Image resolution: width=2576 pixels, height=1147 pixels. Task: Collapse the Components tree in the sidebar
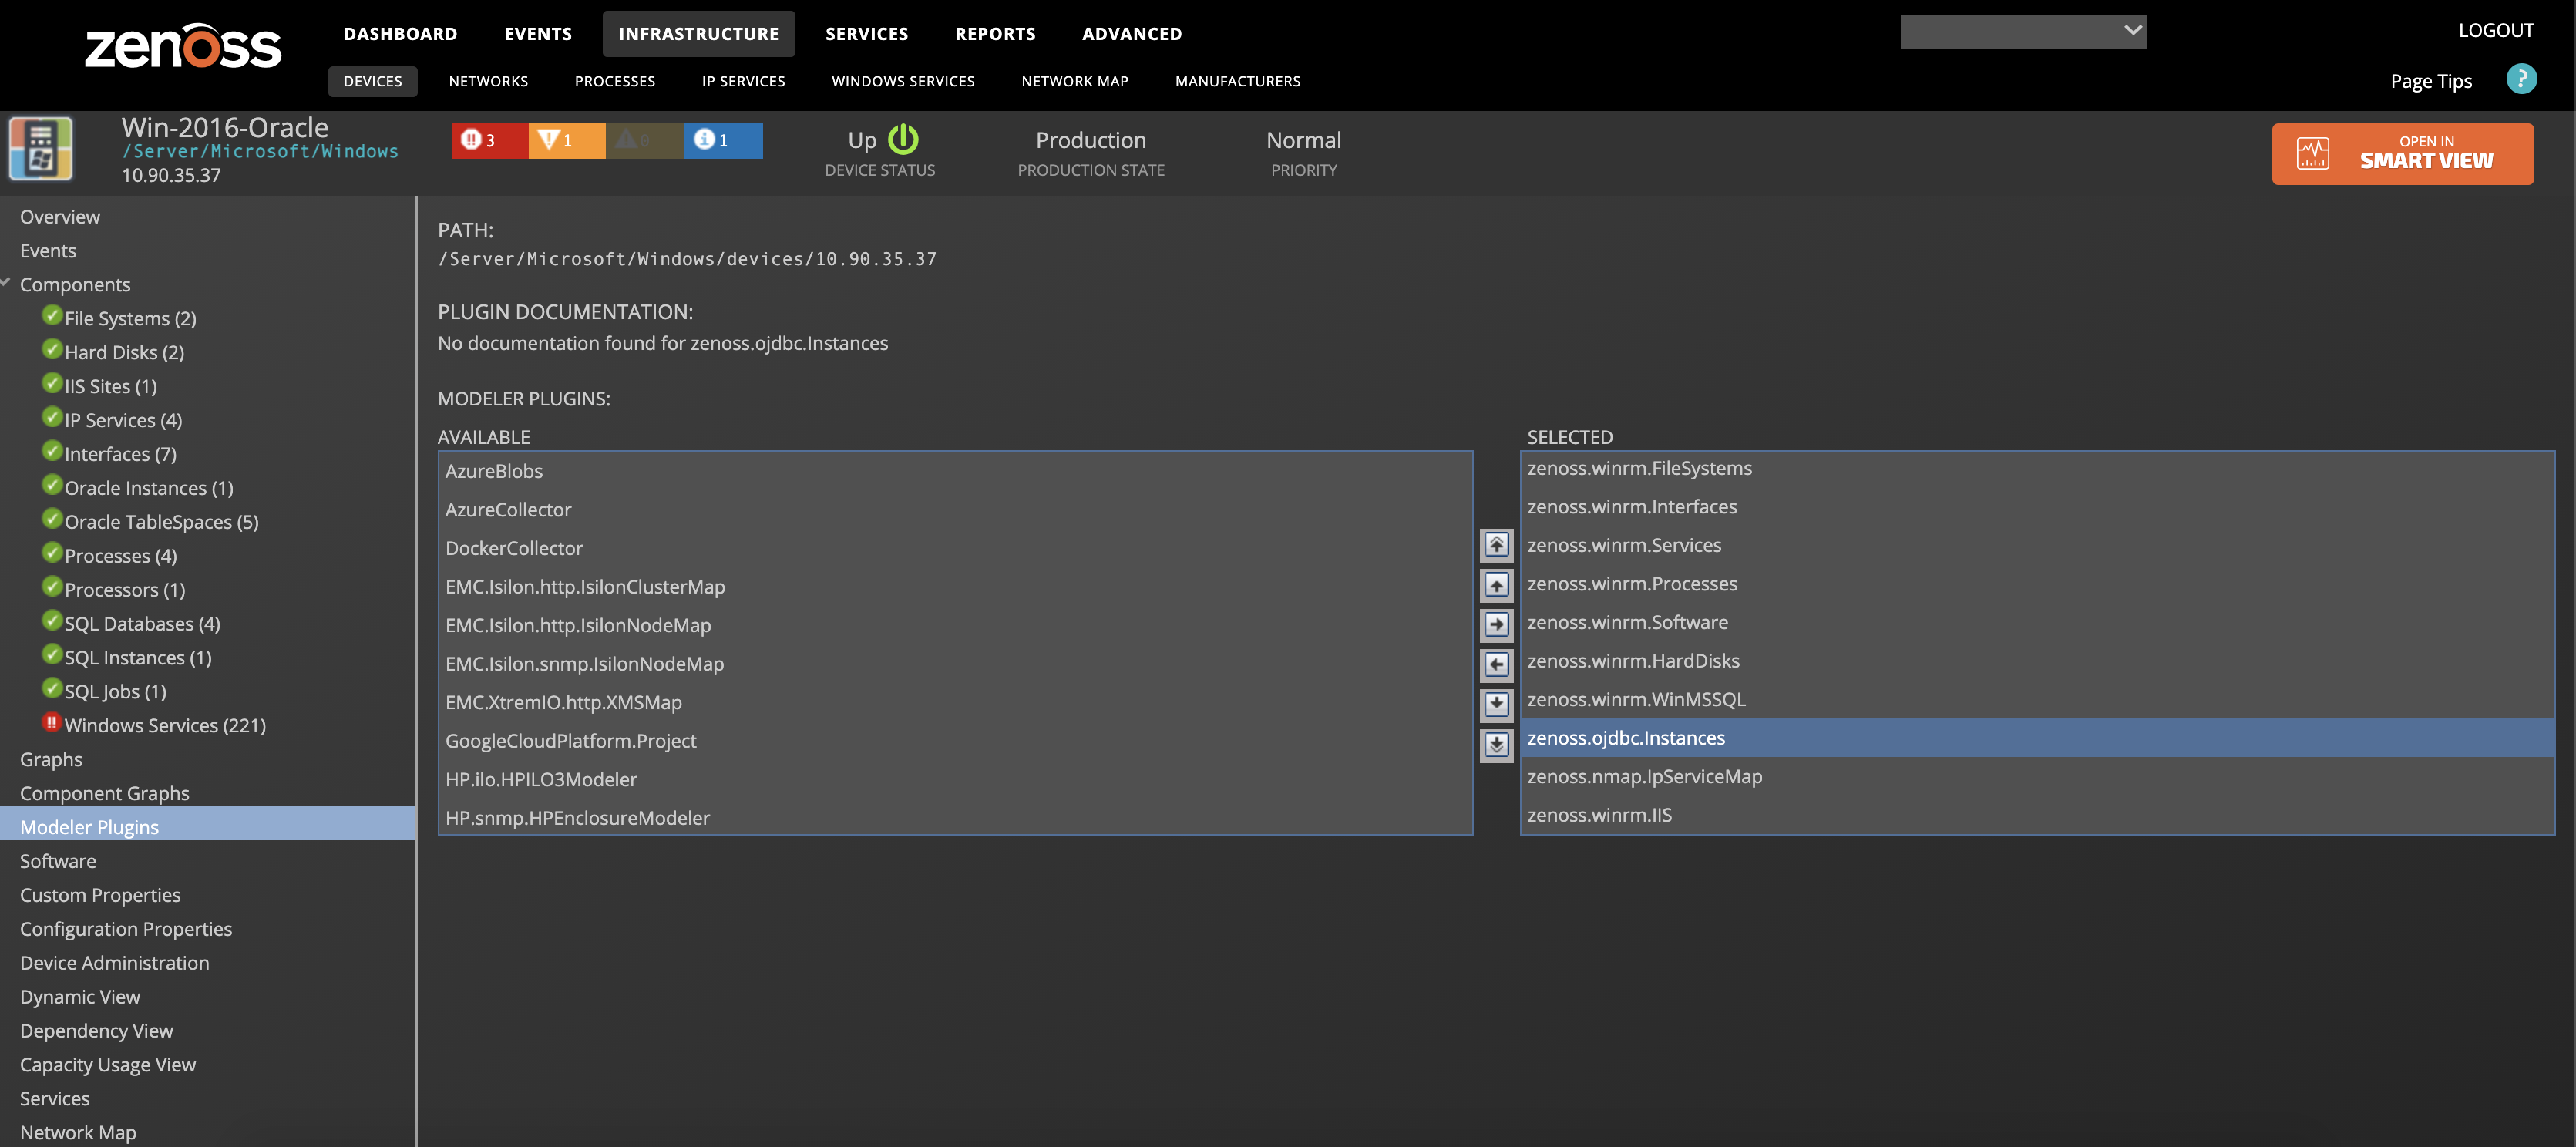coord(6,282)
